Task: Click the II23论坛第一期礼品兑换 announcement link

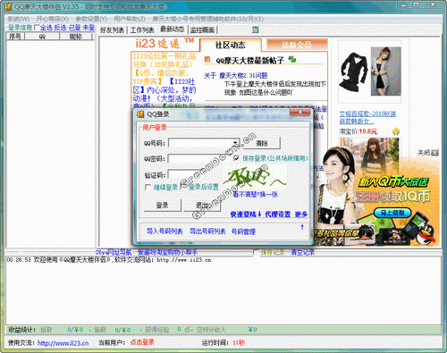Action: tap(164, 60)
